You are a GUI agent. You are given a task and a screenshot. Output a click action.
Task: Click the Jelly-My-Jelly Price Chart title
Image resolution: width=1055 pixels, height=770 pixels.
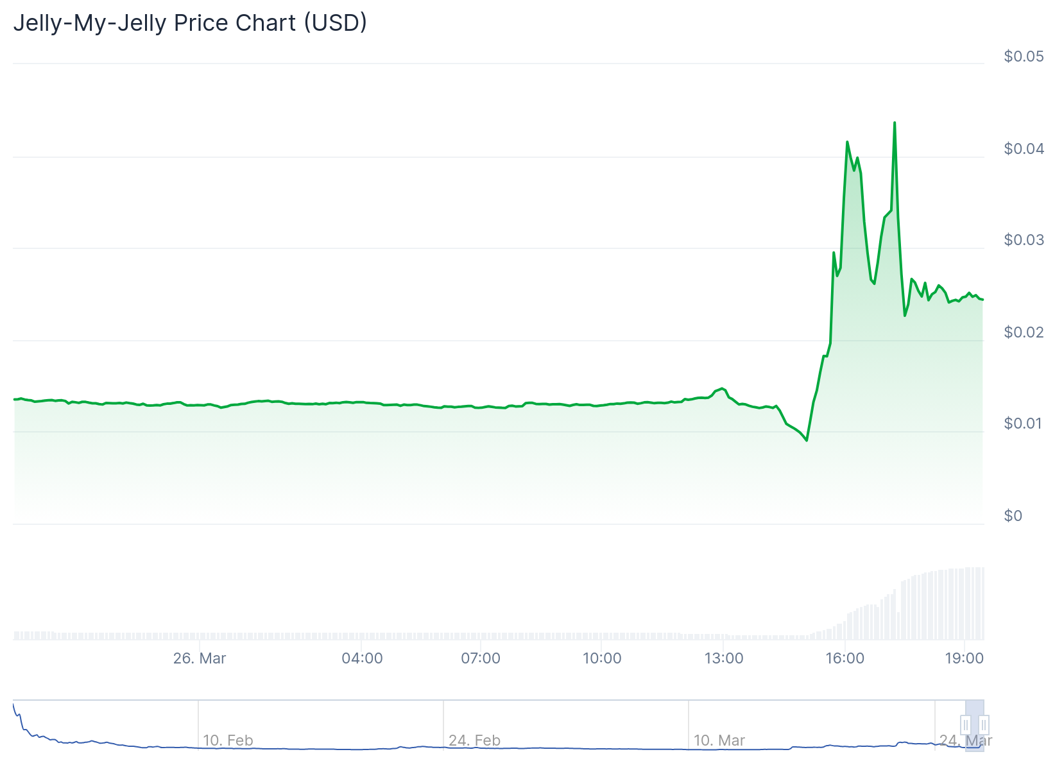click(x=190, y=22)
